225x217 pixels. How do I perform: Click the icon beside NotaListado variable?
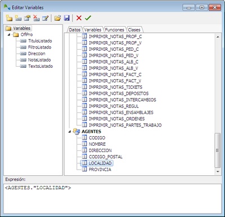pos(23,60)
